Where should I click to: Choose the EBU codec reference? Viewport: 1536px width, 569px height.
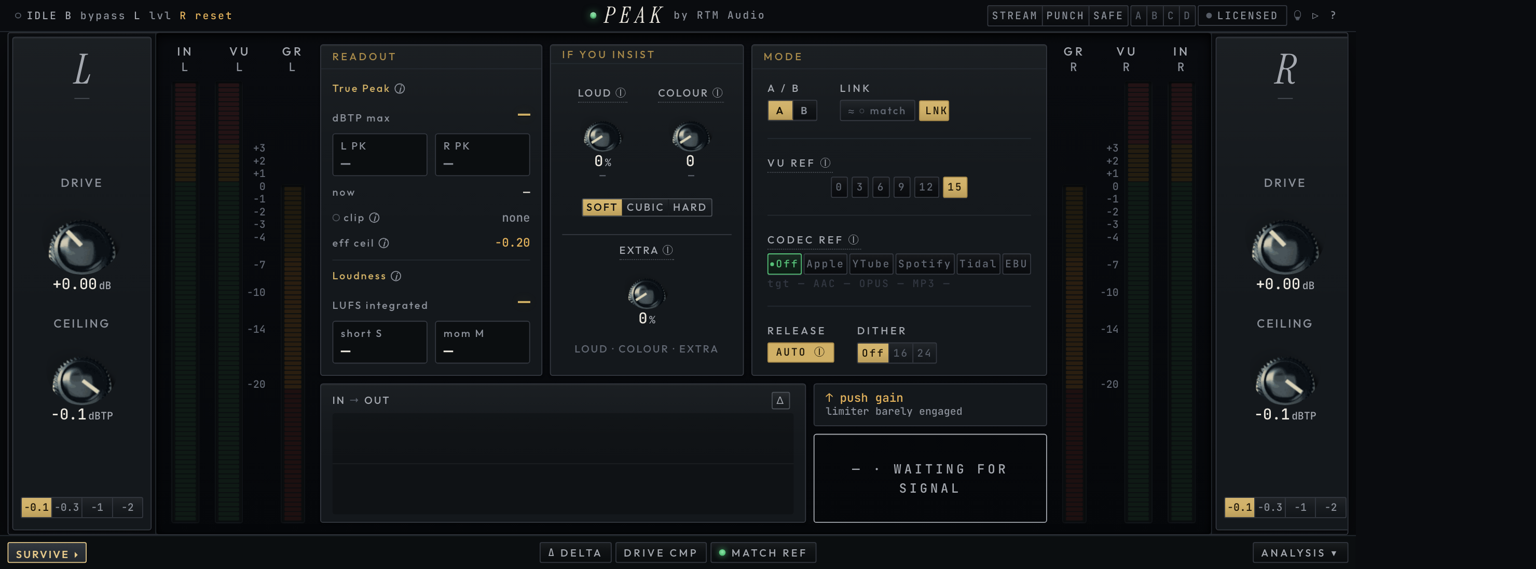(1016, 264)
